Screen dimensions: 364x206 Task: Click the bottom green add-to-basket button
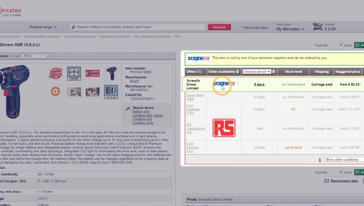[x=359, y=172]
